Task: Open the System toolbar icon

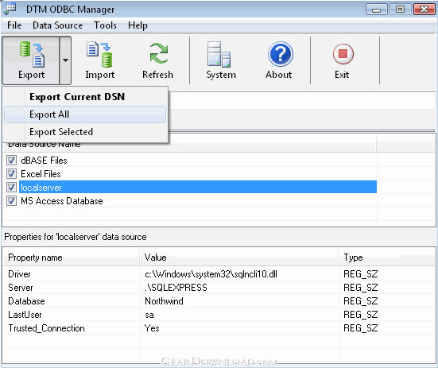Action: 219,54
